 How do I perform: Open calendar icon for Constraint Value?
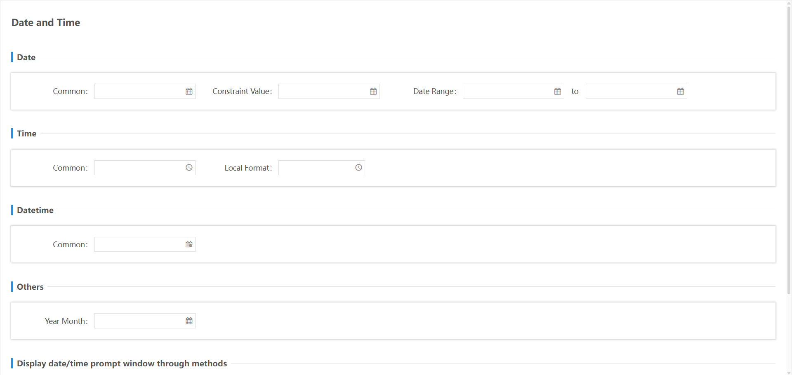(373, 91)
